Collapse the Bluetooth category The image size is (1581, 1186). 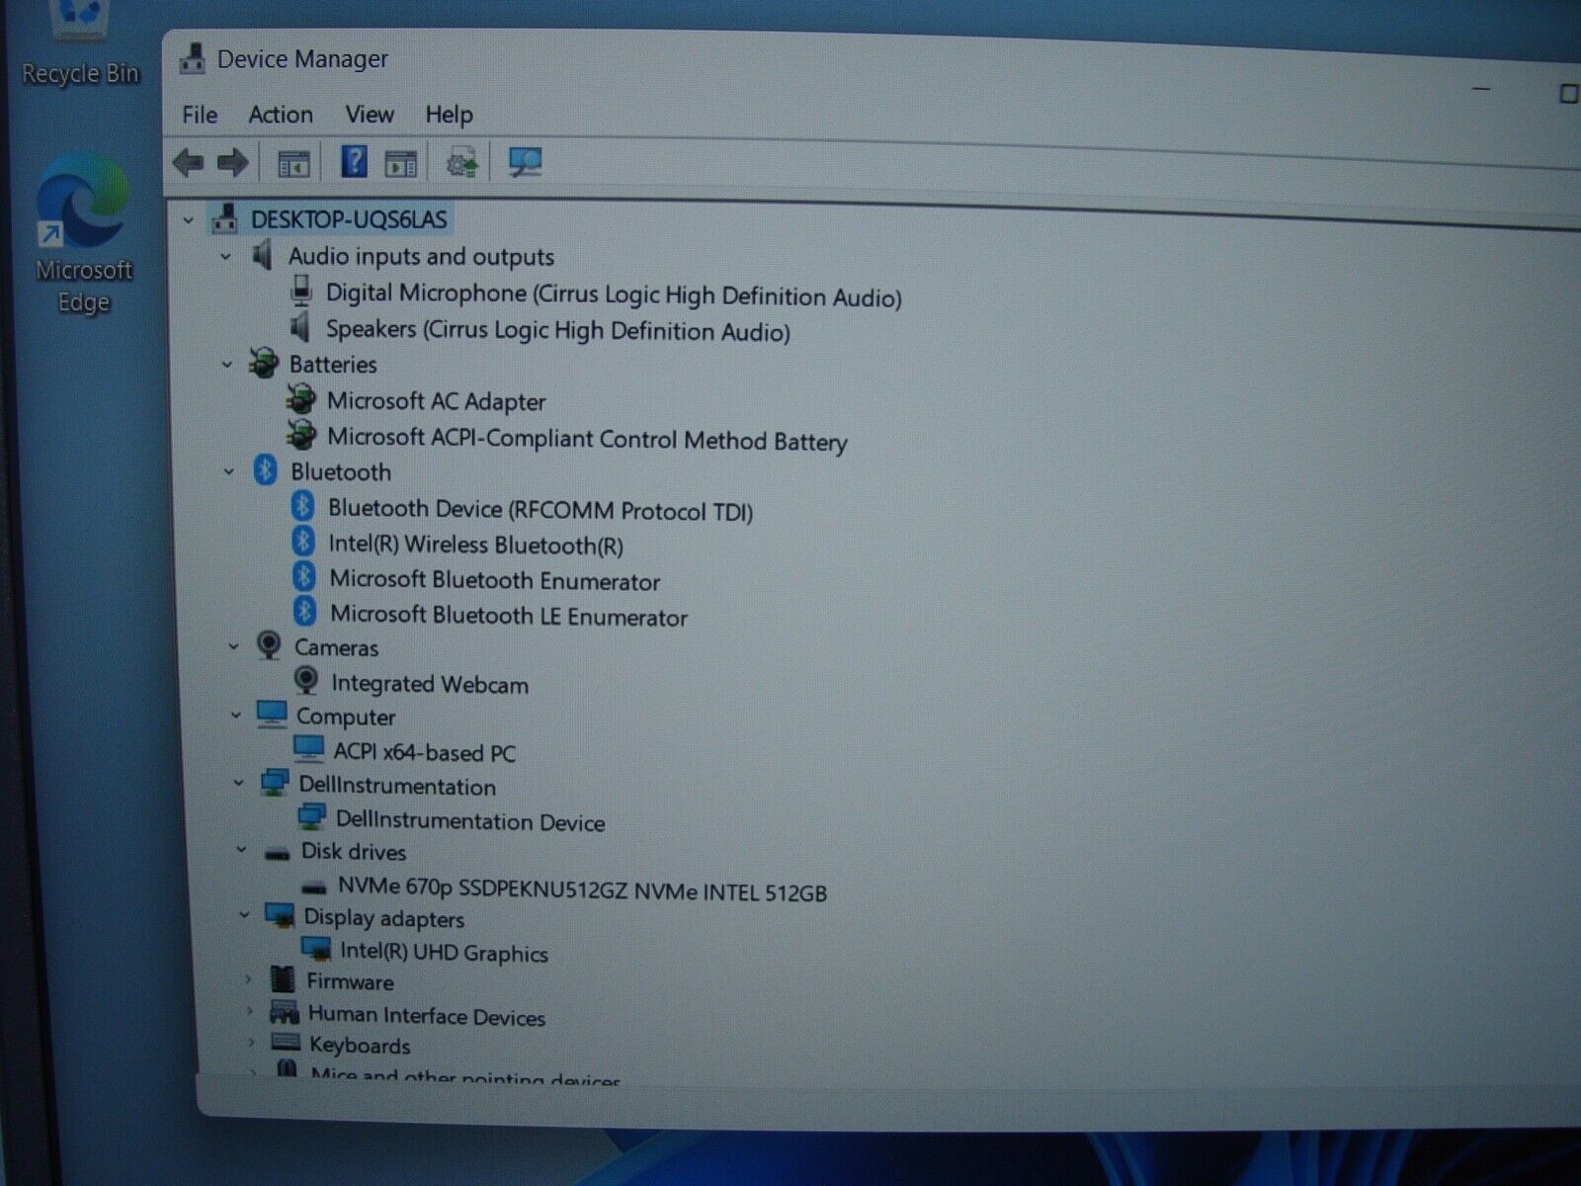pos(228,472)
